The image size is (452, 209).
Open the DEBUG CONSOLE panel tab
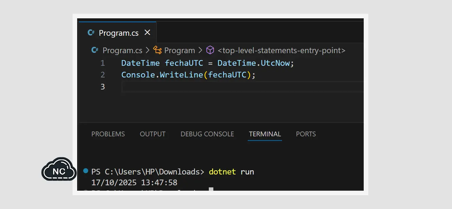click(x=207, y=134)
